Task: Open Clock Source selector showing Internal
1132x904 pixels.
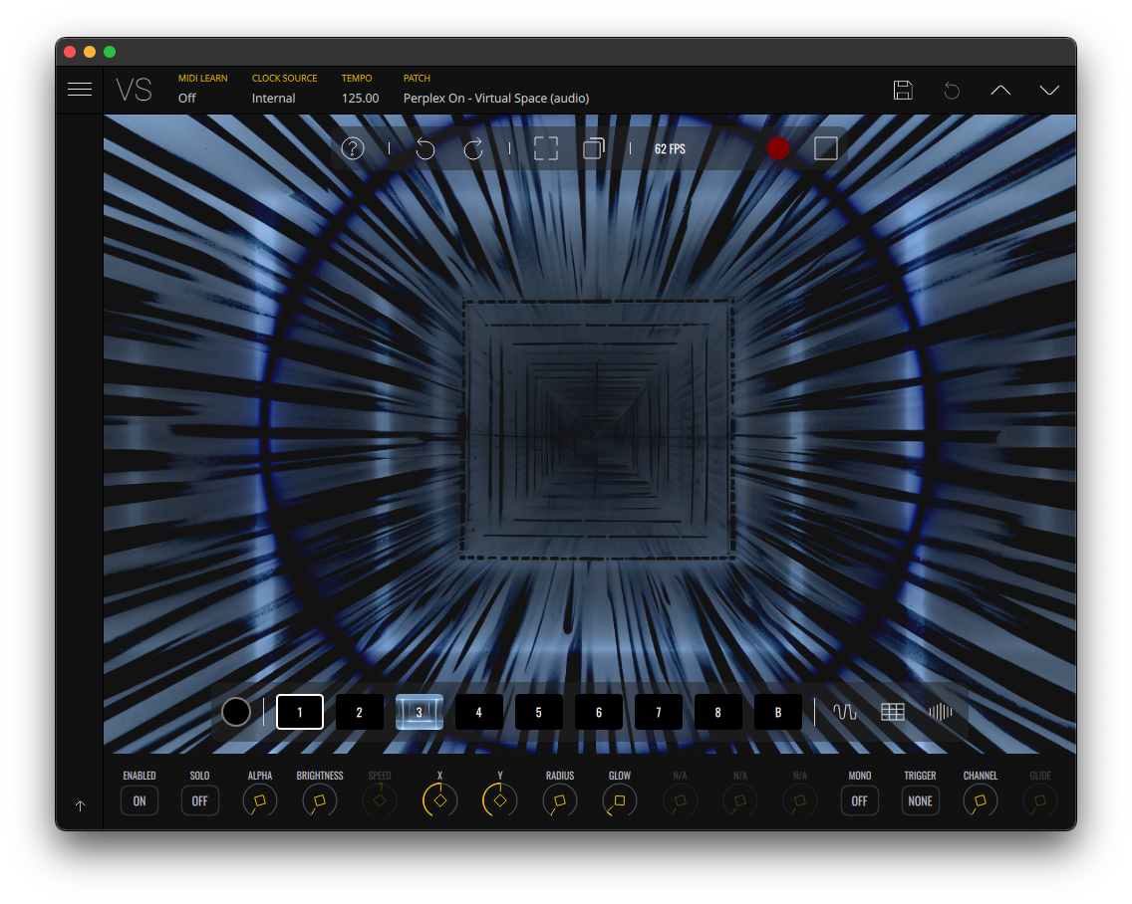Action: [x=274, y=99]
